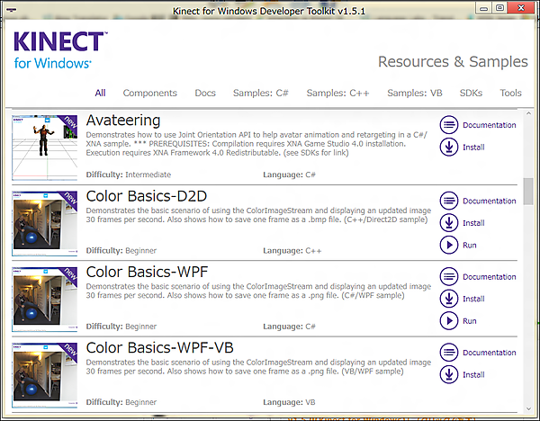
Task: Click Documentation text link for Color Basics-WPF
Action: pyautogui.click(x=490, y=277)
